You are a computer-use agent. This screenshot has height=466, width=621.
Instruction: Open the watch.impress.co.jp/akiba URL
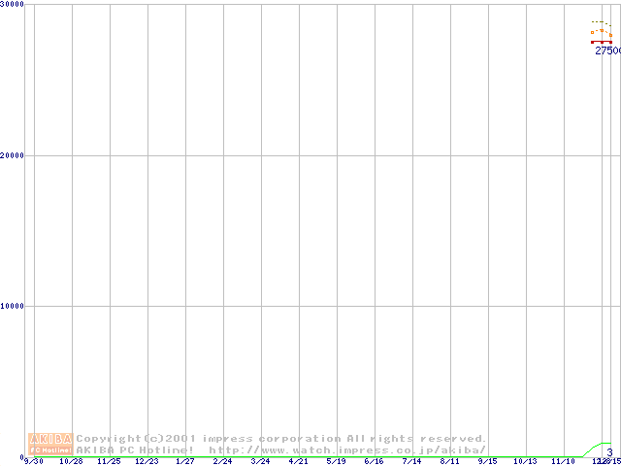[346, 450]
